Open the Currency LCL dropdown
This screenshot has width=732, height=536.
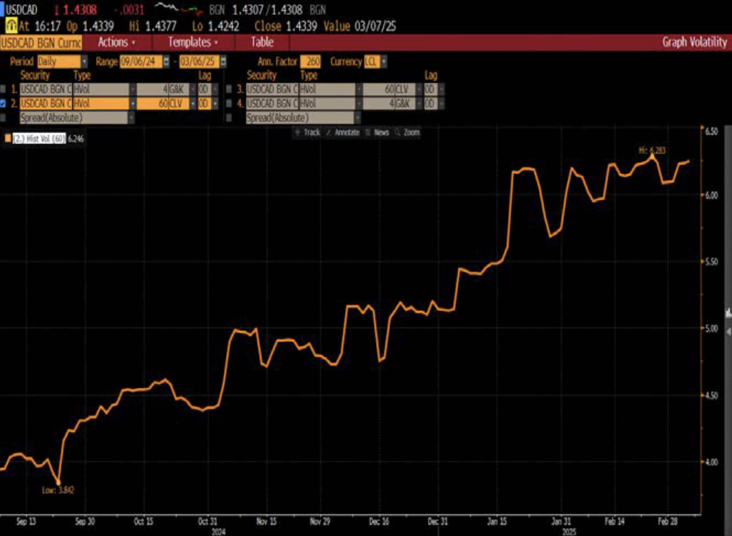point(384,62)
